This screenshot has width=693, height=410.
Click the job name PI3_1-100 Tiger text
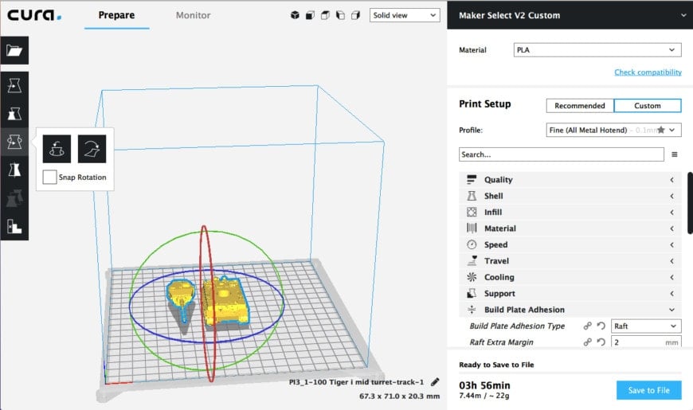pyautogui.click(x=356, y=382)
